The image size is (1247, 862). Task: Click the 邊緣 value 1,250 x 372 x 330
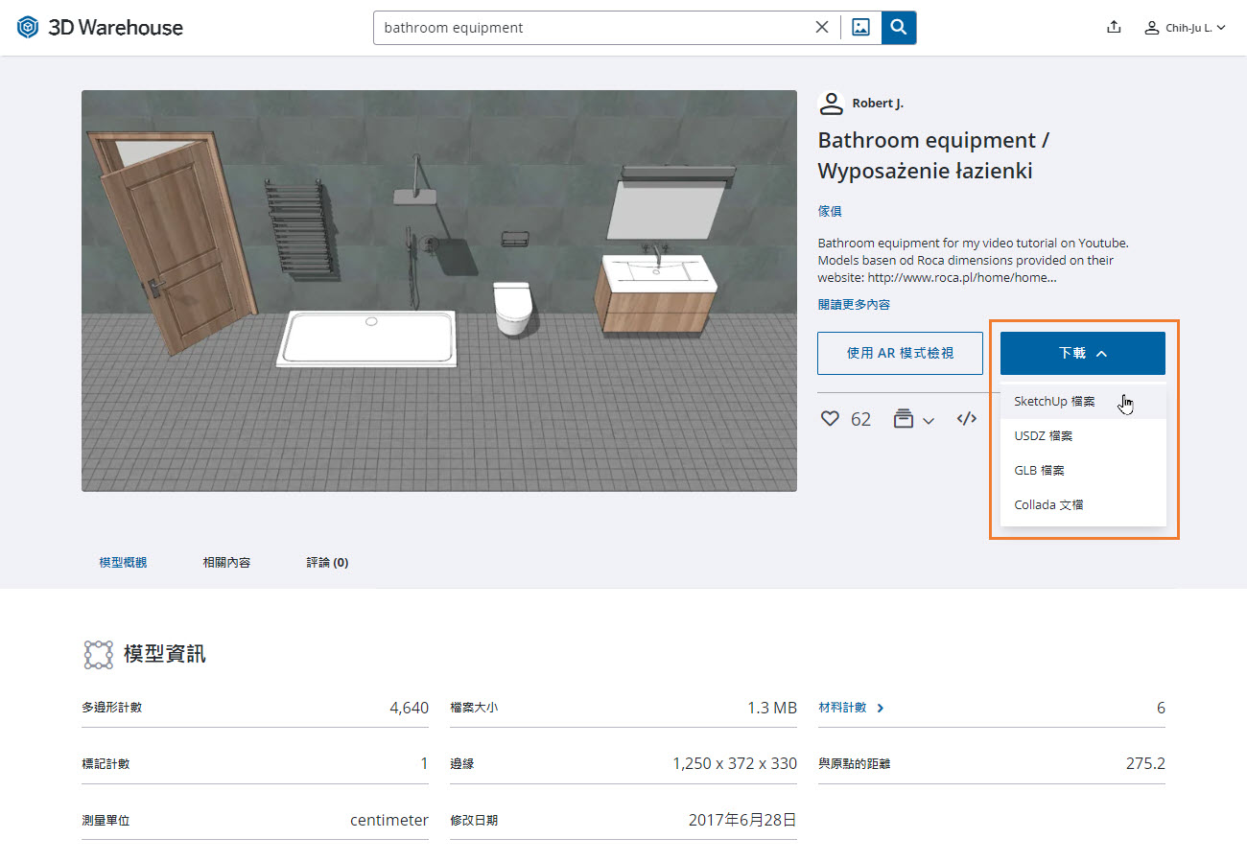(x=735, y=764)
